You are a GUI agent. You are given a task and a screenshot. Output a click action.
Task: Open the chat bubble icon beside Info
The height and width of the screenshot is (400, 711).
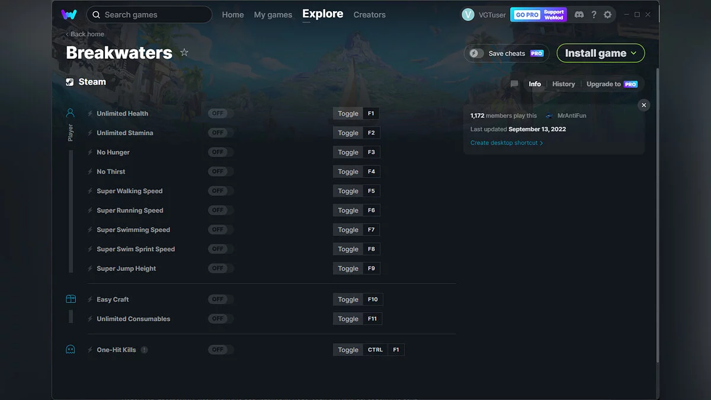pyautogui.click(x=514, y=84)
